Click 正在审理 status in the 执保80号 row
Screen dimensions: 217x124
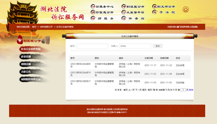180,65
